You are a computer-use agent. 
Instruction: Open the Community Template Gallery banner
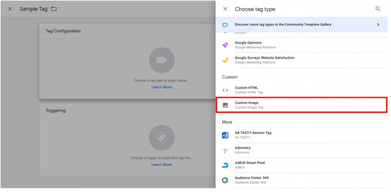302,25
